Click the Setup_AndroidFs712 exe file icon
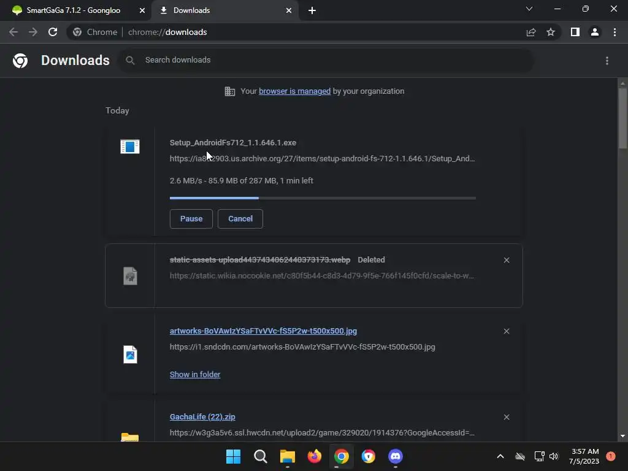628x471 pixels. [130, 147]
